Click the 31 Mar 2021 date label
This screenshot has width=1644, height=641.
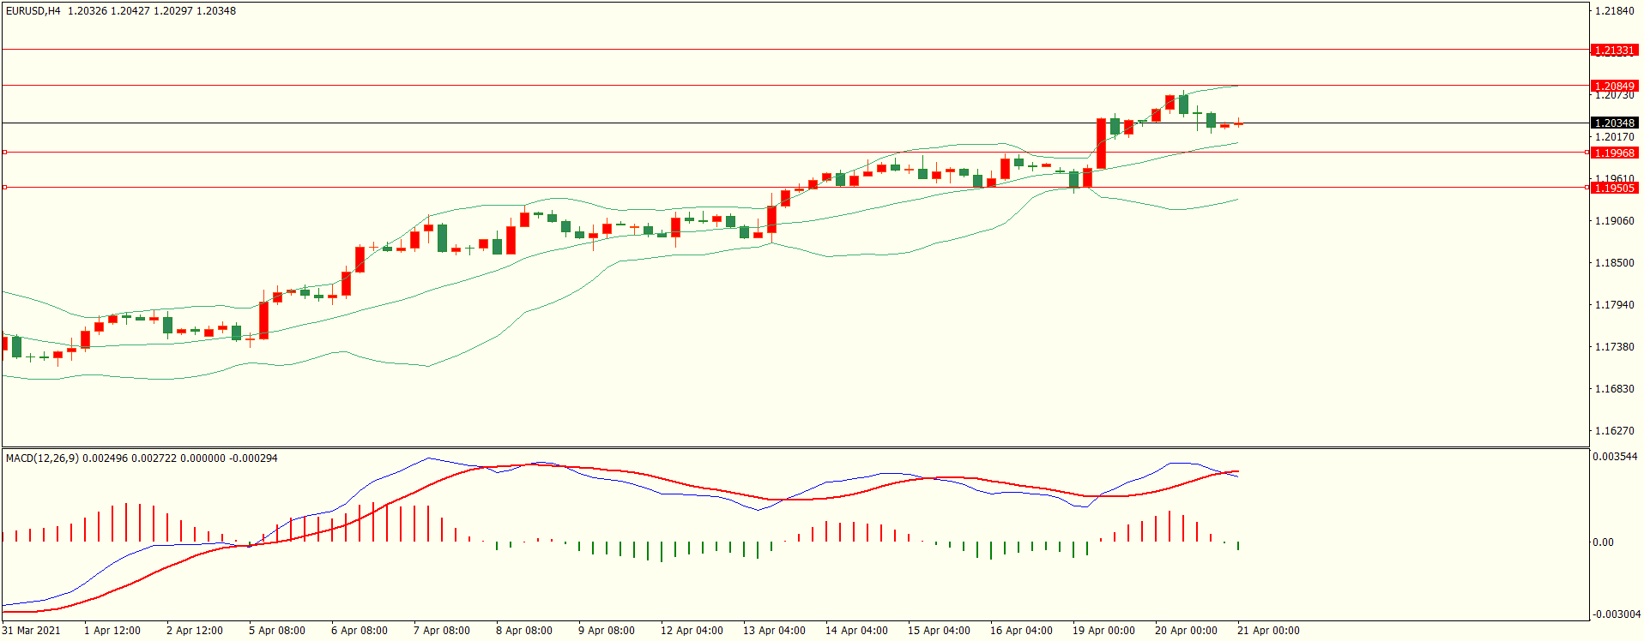click(x=32, y=631)
